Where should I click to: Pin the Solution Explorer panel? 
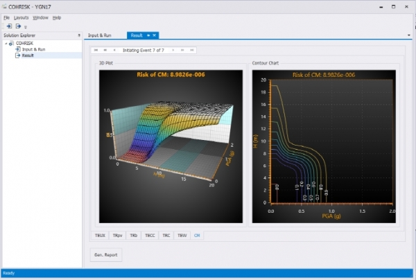[x=78, y=35]
